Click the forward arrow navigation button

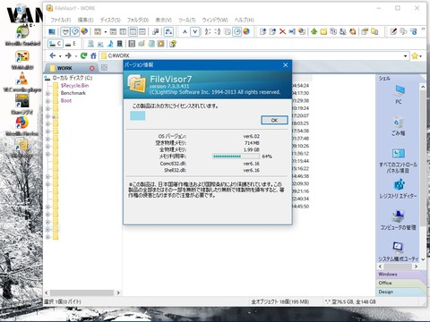pos(68,55)
